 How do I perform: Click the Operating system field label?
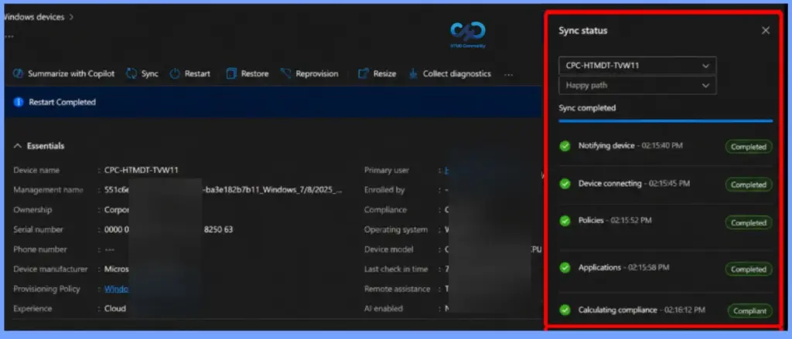[x=396, y=229]
